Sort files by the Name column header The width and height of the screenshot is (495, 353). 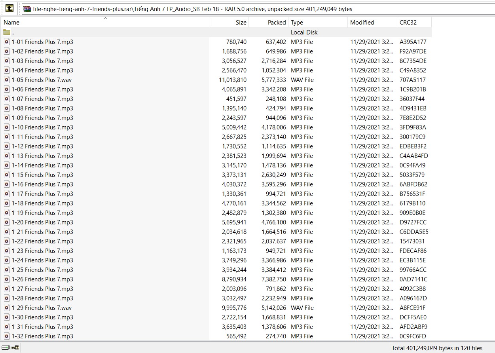(x=105, y=23)
